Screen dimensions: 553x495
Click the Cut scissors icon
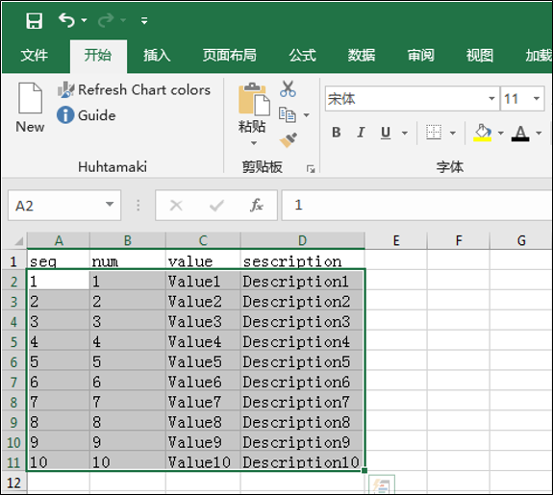(288, 88)
